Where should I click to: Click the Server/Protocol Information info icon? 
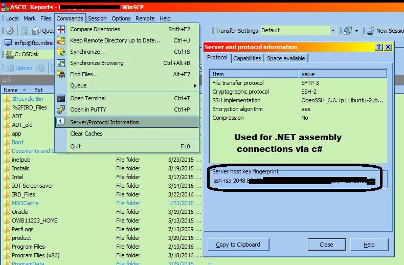(x=60, y=122)
